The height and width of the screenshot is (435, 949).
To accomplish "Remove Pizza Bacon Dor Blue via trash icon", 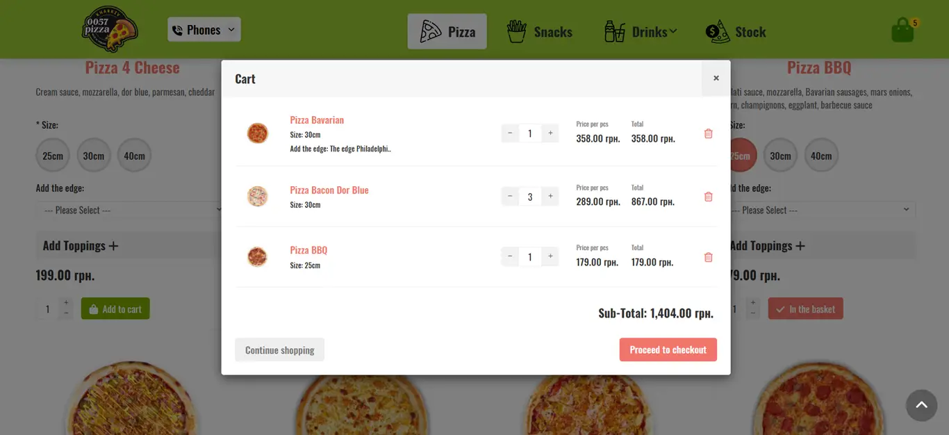I will (708, 197).
